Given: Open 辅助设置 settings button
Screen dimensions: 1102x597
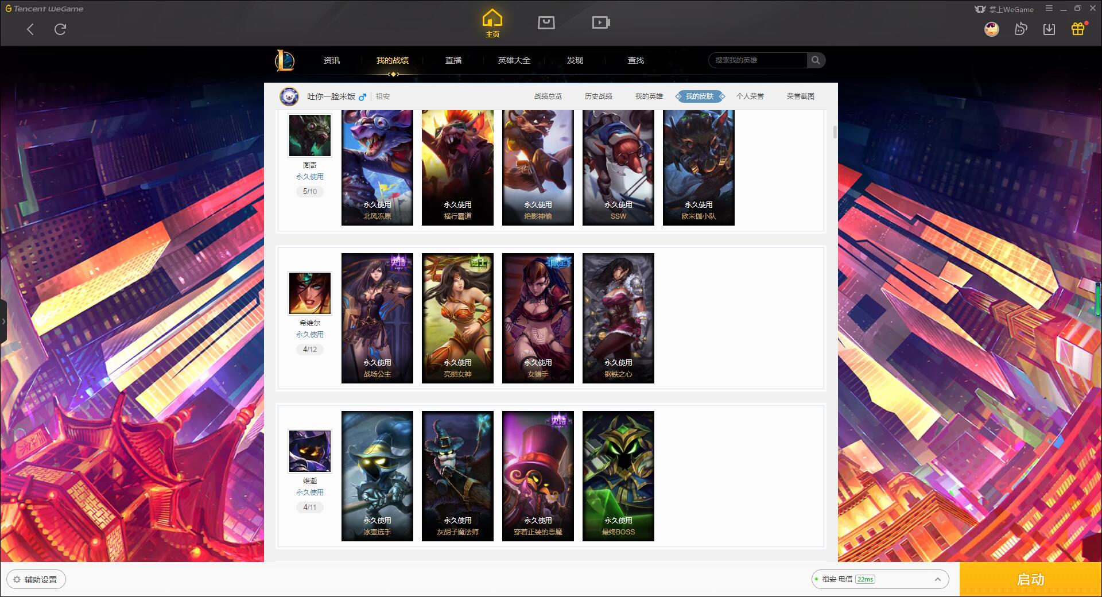Looking at the screenshot, I should 36,579.
